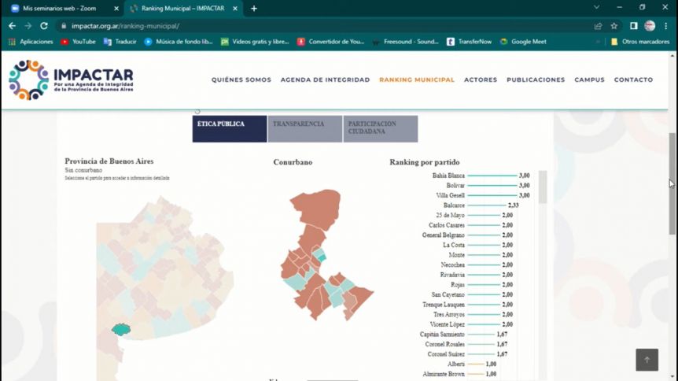Select La Costa in the ranking
Screen dimensions: 678x381
point(454,245)
